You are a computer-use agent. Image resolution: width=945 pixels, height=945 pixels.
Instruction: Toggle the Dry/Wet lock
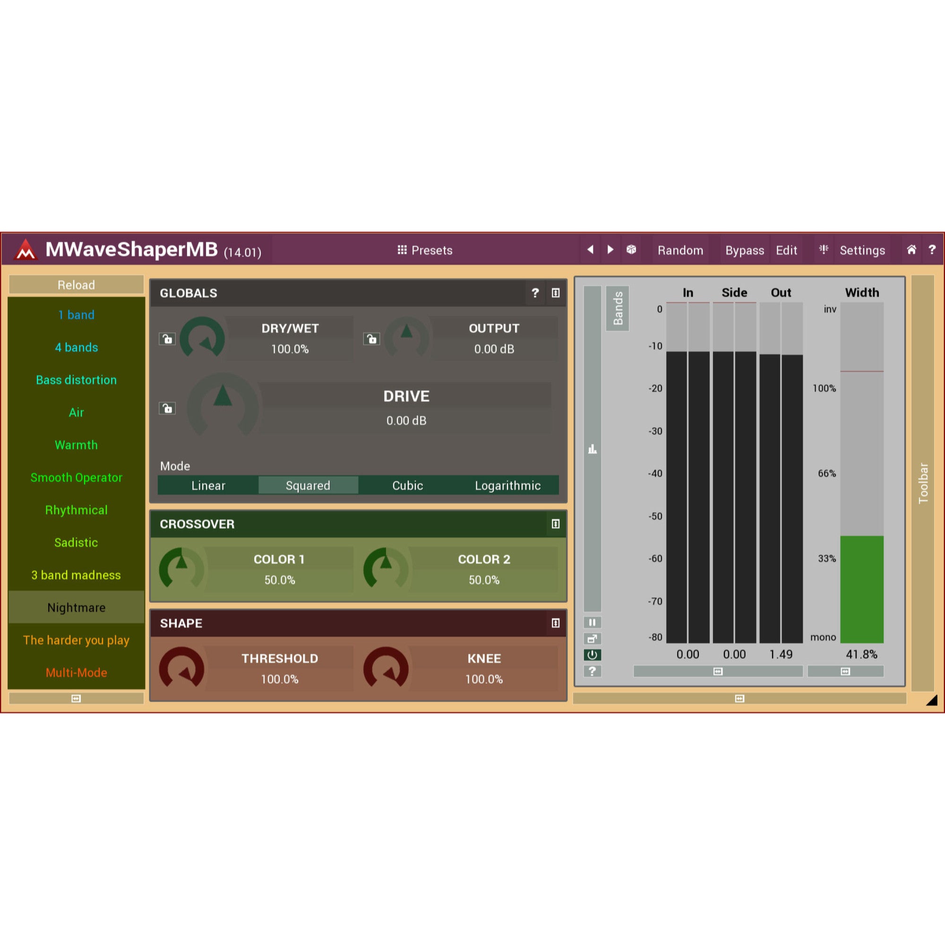click(x=167, y=339)
